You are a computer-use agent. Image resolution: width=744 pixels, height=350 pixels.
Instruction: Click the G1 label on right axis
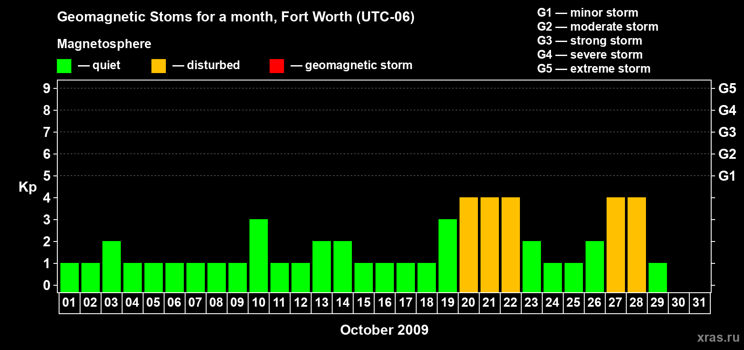click(x=727, y=176)
